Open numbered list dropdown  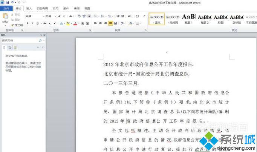coord(106,16)
